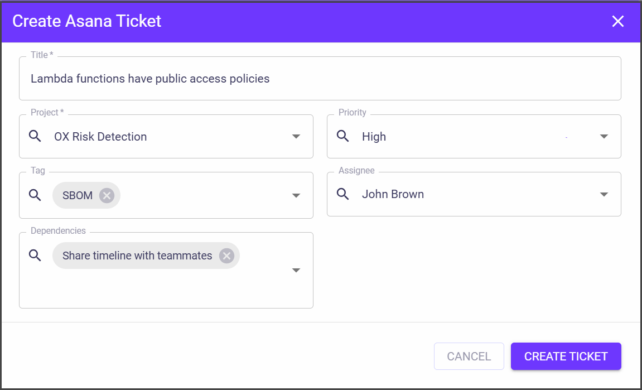The image size is (642, 390).
Task: Click the 'John Brown' assignee value
Action: [x=393, y=194]
